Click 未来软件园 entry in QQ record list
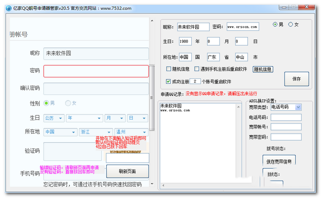The width and height of the screenshot is (321, 198). coord(171,106)
